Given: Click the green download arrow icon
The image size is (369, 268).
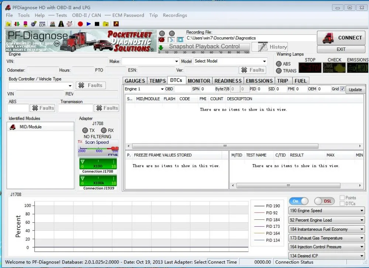Looking at the screenshot, I should click(x=161, y=48).
